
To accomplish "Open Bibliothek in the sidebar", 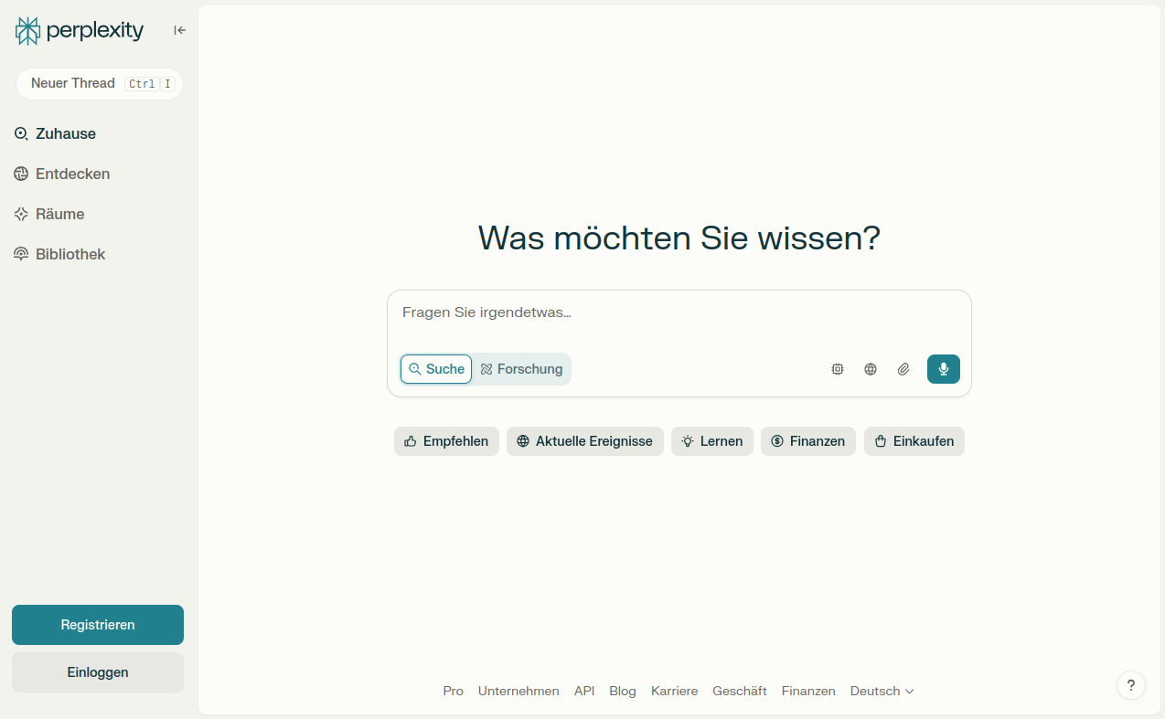I will [59, 254].
